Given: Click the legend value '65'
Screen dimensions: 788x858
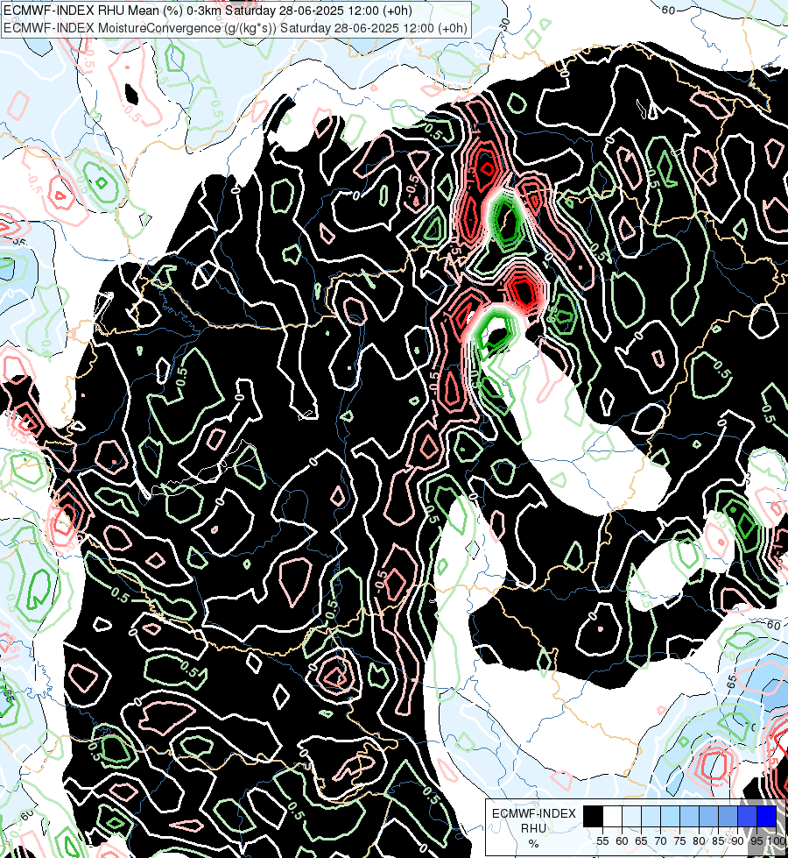Looking at the screenshot, I should click(x=642, y=841).
